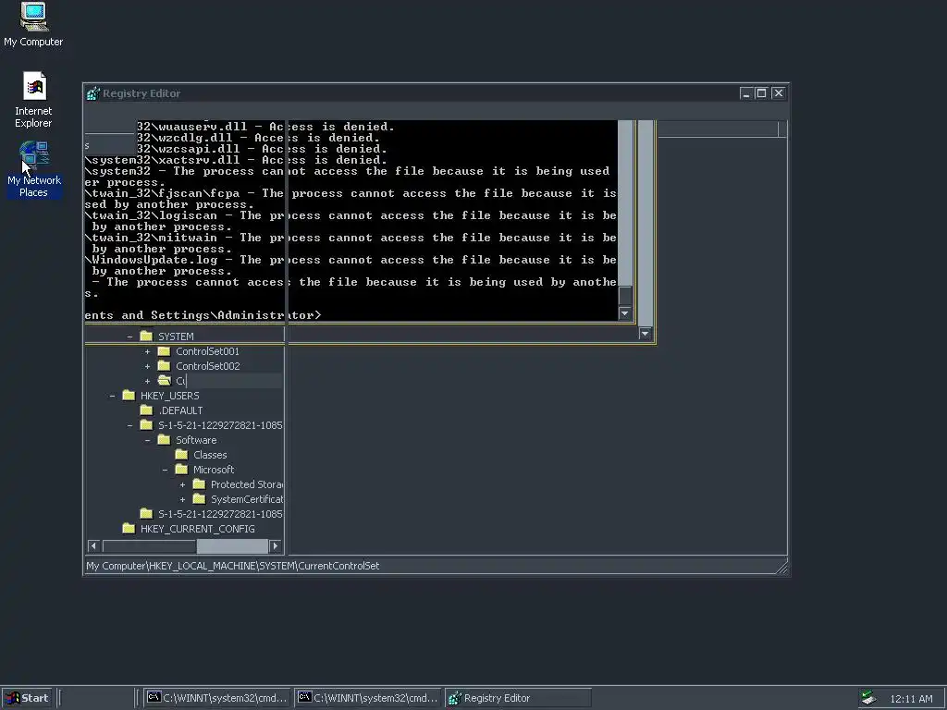947x710 pixels.
Task: Select the ControlSet001 tree label
Action: point(207,351)
